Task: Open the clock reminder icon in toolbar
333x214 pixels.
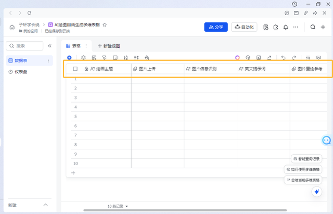Action: pos(248,58)
